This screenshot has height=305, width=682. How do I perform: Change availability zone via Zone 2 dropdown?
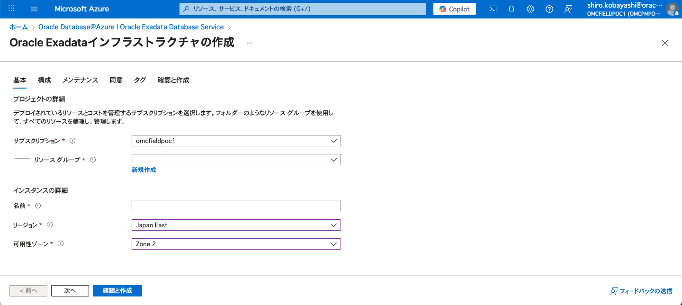tap(236, 243)
